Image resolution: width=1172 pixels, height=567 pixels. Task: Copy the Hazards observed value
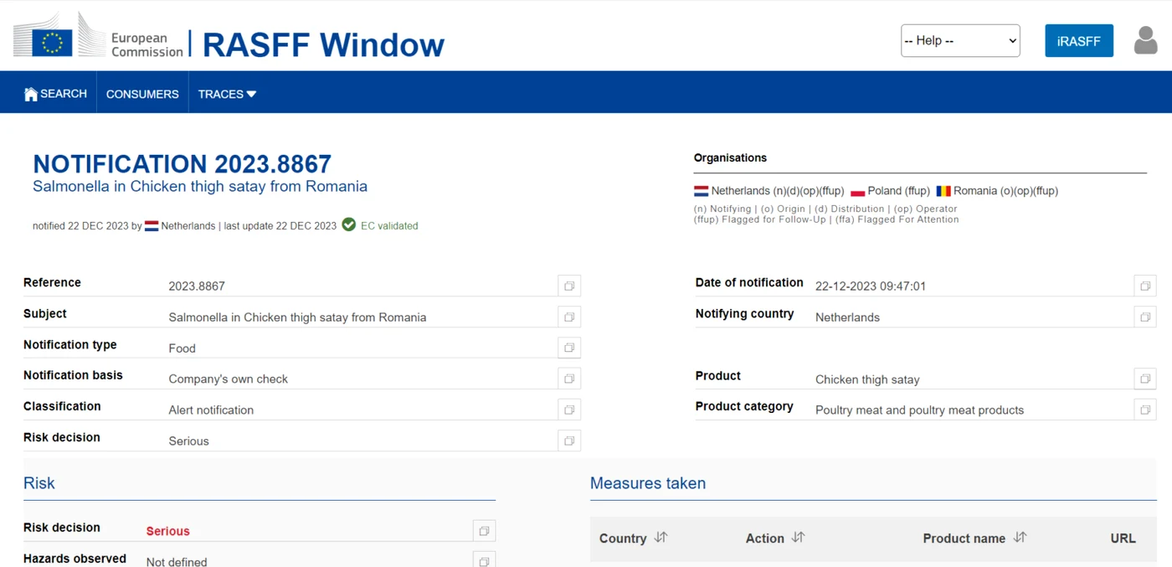tap(484, 561)
